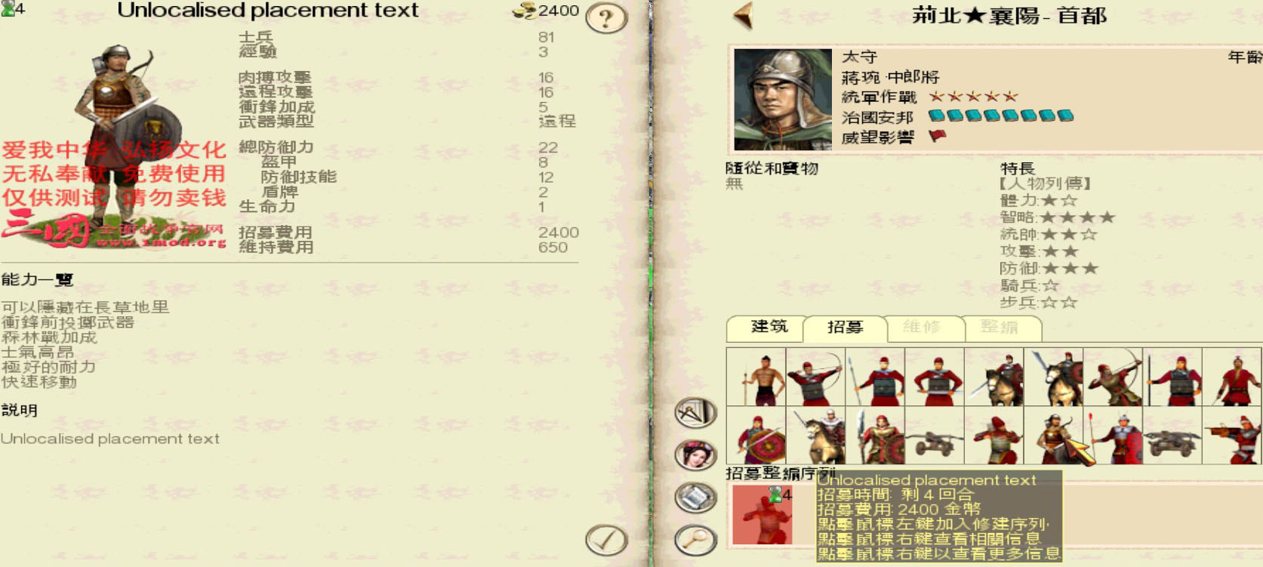
Task: Pick the red round shield swordsman unit
Action: [x=756, y=435]
